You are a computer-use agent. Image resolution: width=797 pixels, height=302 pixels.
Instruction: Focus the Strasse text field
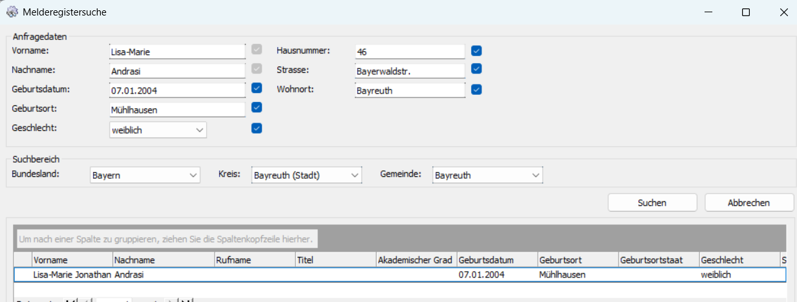(410, 71)
